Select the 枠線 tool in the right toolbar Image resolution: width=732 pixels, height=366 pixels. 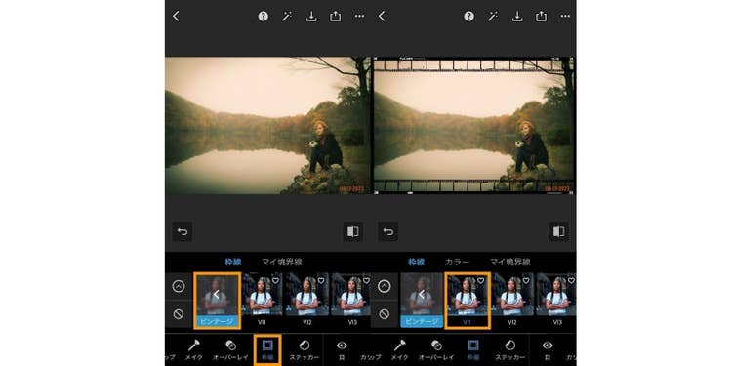[x=473, y=350]
